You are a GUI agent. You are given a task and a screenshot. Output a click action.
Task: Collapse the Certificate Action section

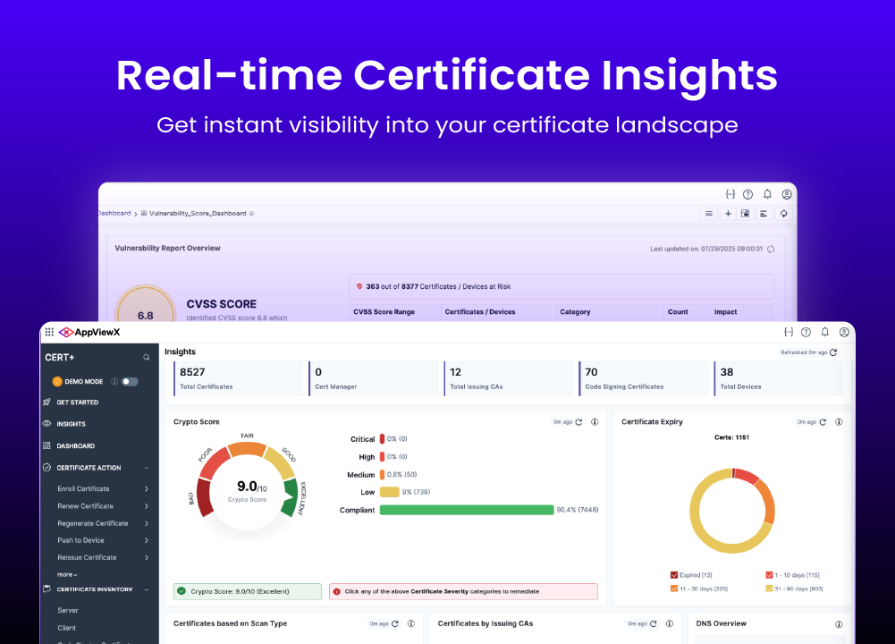147,468
